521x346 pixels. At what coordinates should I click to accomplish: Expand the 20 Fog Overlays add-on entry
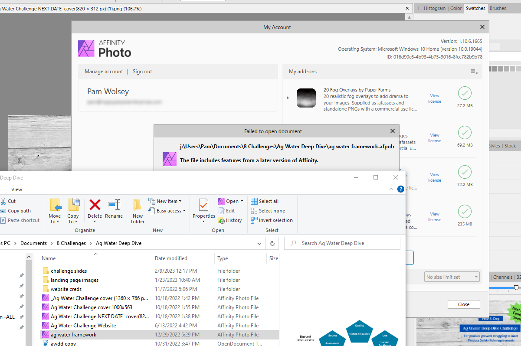coord(288,98)
